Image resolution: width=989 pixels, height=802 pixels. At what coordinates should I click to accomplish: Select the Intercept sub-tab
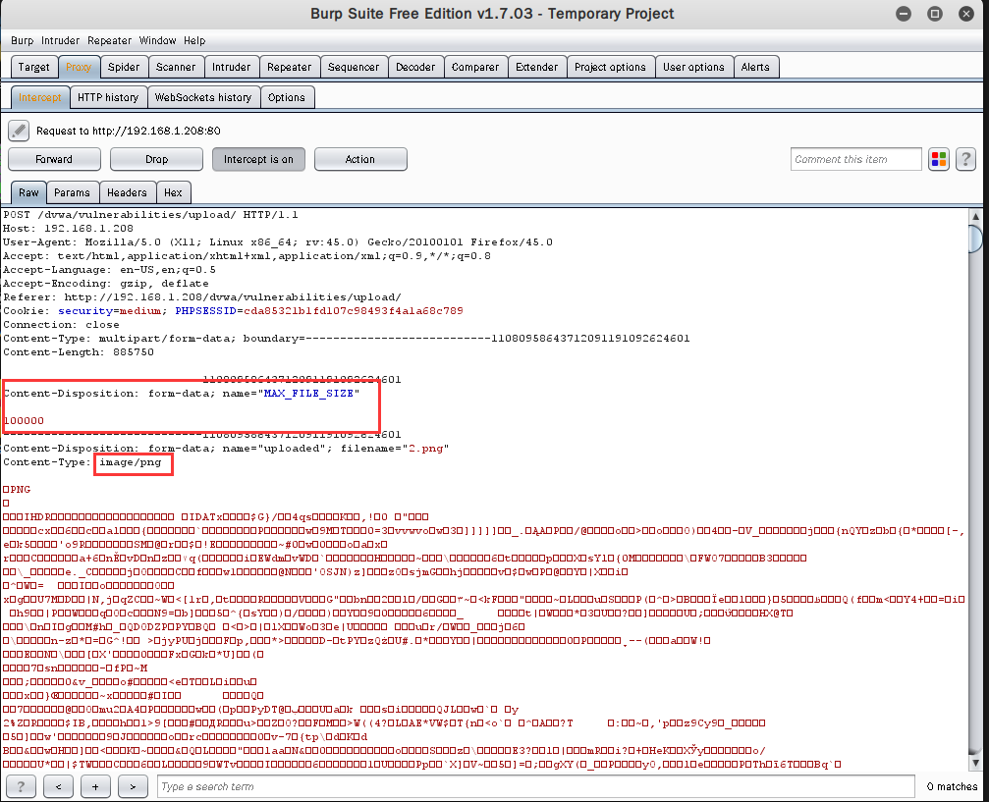[39, 97]
